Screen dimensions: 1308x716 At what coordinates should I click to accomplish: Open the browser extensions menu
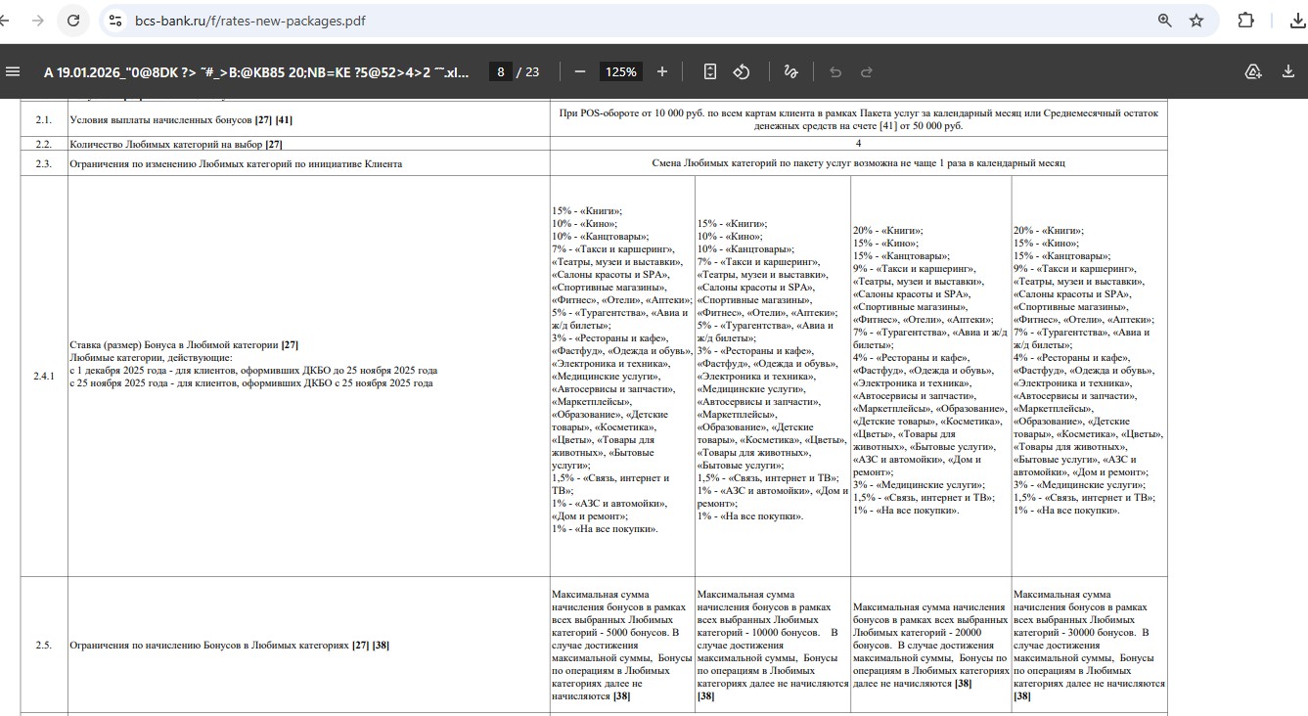pyautogui.click(x=1246, y=21)
